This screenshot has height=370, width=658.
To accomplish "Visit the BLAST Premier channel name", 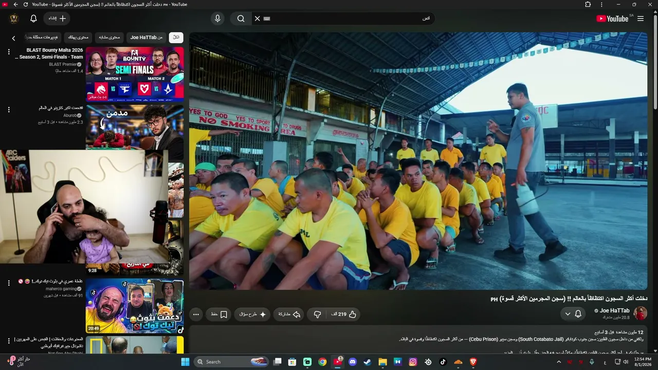I will pos(63,64).
